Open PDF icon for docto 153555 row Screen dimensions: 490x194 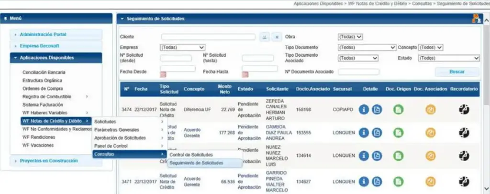point(377,133)
